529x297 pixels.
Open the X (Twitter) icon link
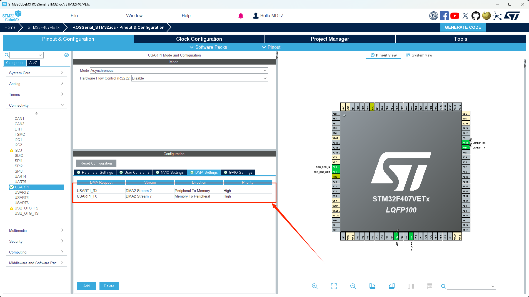click(x=465, y=16)
